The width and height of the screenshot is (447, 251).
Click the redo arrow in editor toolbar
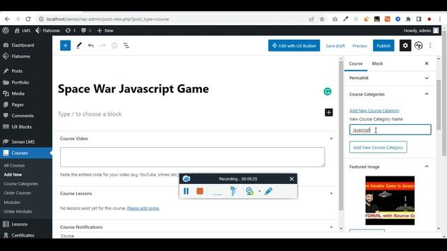[103, 45]
